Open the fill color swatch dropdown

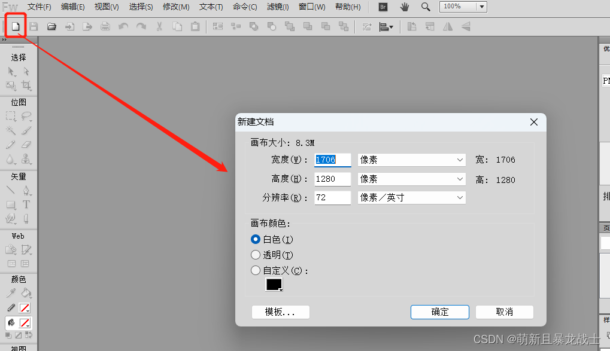(x=25, y=323)
